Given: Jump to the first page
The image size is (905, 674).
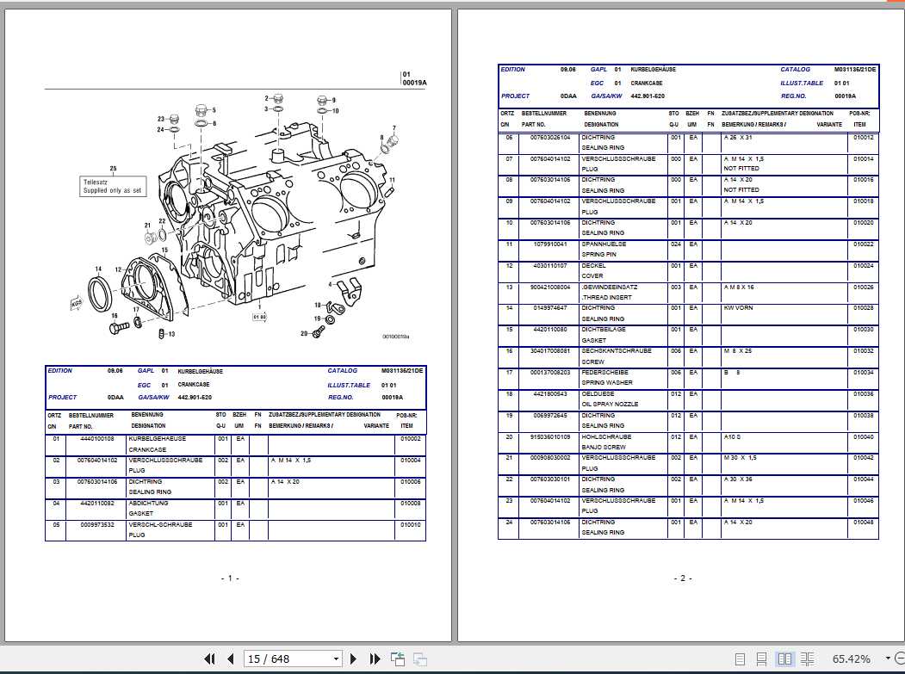Looking at the screenshot, I should [x=209, y=658].
